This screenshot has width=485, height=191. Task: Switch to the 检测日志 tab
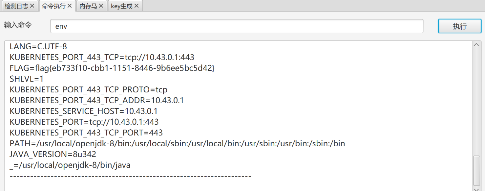pos(16,6)
